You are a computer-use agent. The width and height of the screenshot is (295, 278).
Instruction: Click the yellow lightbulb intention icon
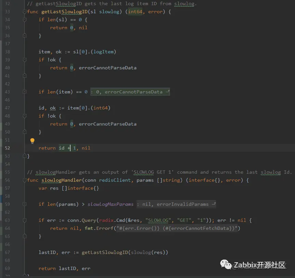(32, 141)
